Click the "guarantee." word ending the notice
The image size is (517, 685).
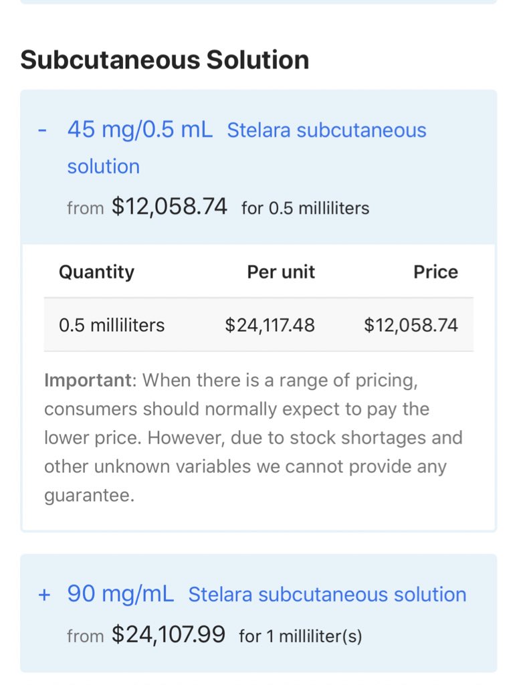point(89,497)
